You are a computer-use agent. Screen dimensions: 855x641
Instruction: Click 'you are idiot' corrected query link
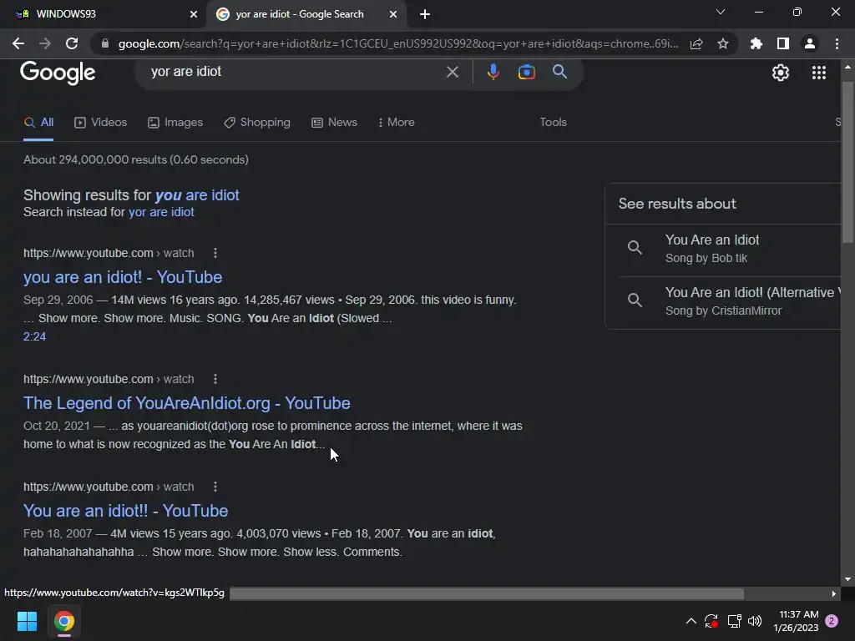click(x=197, y=195)
